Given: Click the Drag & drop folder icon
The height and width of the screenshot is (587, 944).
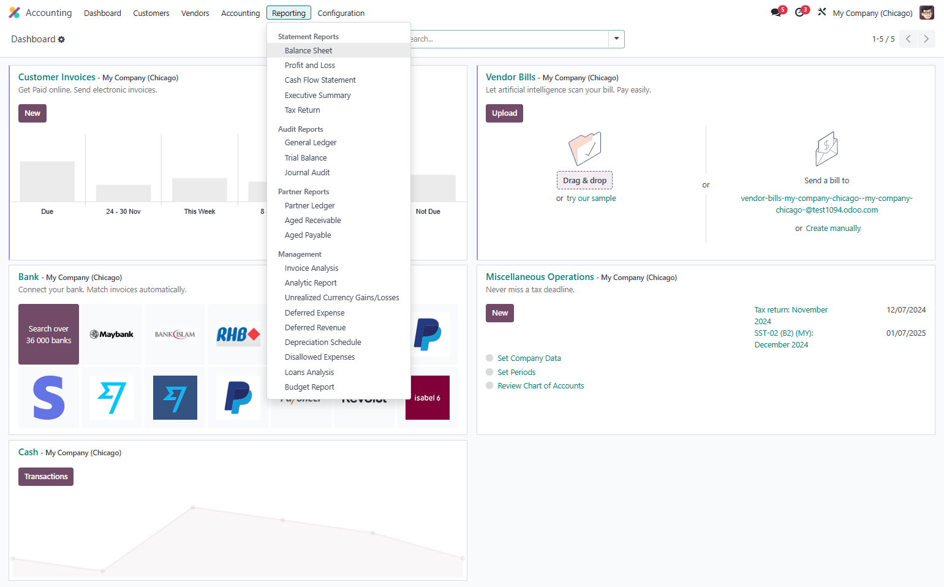Looking at the screenshot, I should [x=585, y=149].
